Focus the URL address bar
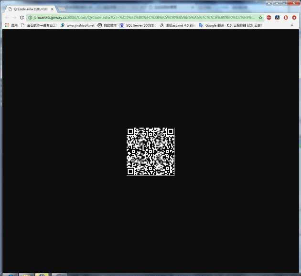This screenshot has height=276, width=301. 143,17
